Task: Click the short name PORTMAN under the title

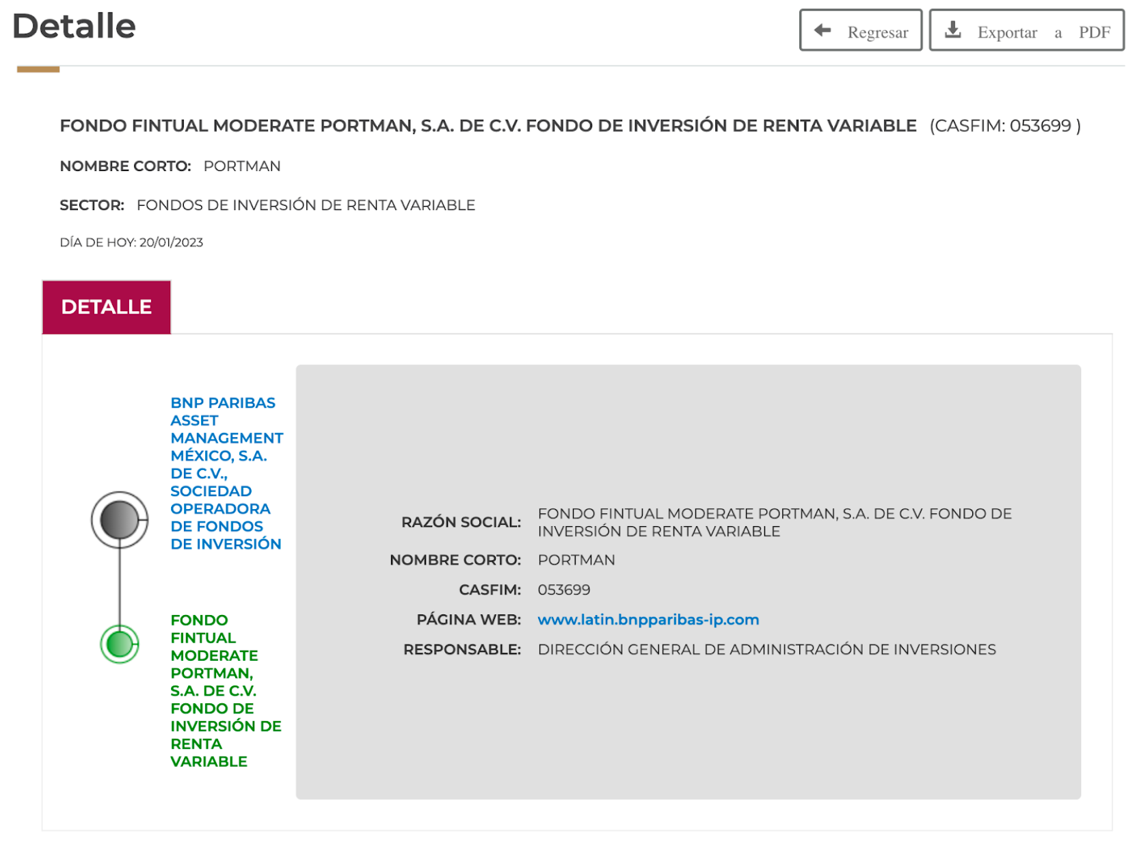Action: click(x=242, y=166)
